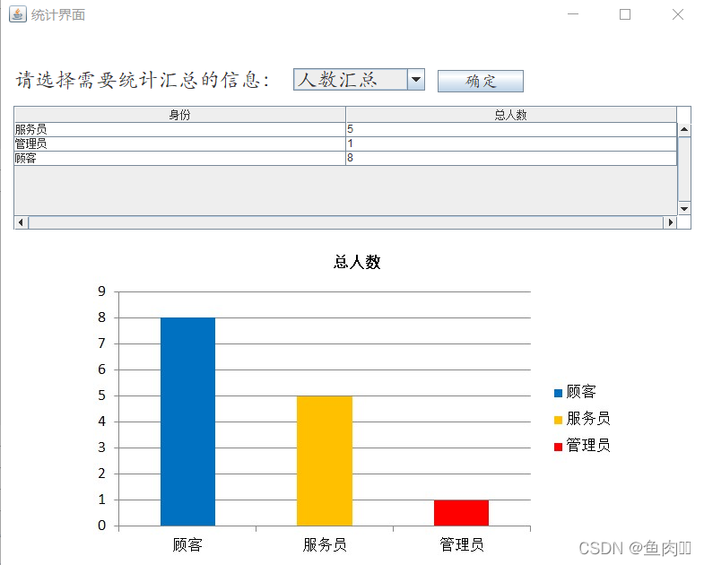Maximize the 统计界面 window
The width and height of the screenshot is (704, 565).
[625, 14]
